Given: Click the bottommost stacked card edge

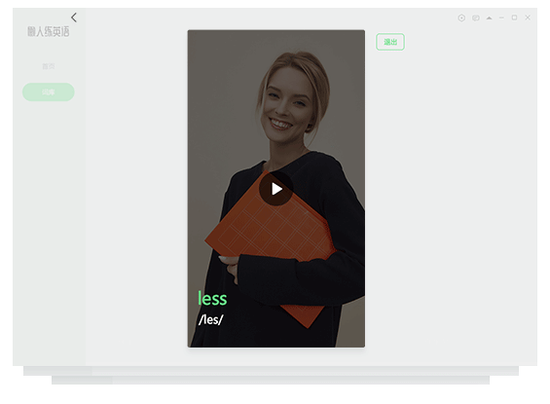Looking at the screenshot, I should click(x=271, y=381).
